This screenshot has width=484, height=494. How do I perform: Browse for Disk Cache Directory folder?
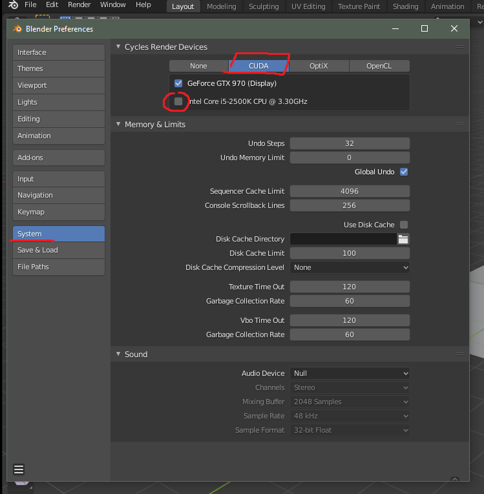point(403,239)
